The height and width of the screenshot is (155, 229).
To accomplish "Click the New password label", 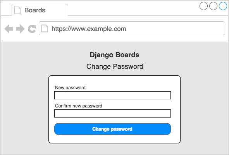I will (70, 88).
